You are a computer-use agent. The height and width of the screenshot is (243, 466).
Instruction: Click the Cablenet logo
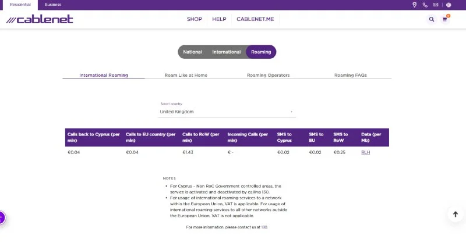[40, 19]
